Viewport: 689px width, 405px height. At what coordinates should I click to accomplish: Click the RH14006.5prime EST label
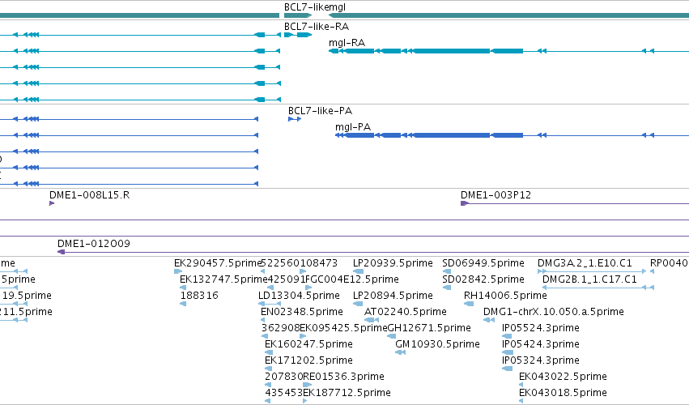[505, 296]
